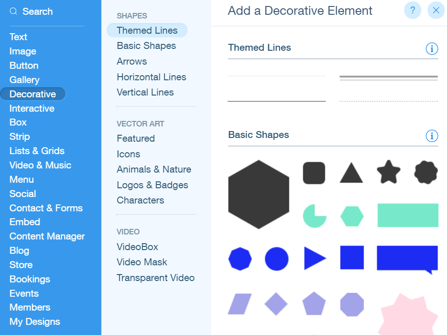Select Interactive in the Add panel

click(32, 108)
